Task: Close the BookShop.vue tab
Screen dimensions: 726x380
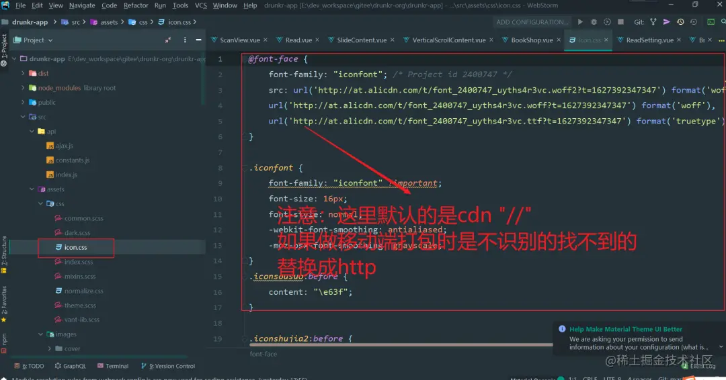Action: click(x=559, y=40)
